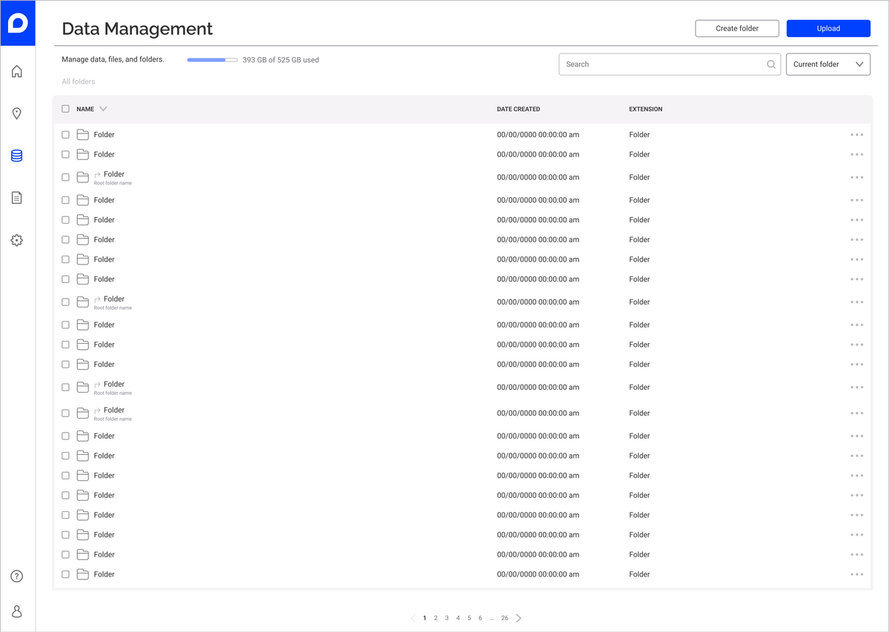Open the Current folder dropdown
This screenshot has width=889, height=632.
coord(828,64)
